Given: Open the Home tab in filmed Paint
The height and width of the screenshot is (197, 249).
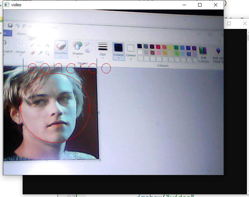Looking at the screenshot, I should (x=21, y=34).
